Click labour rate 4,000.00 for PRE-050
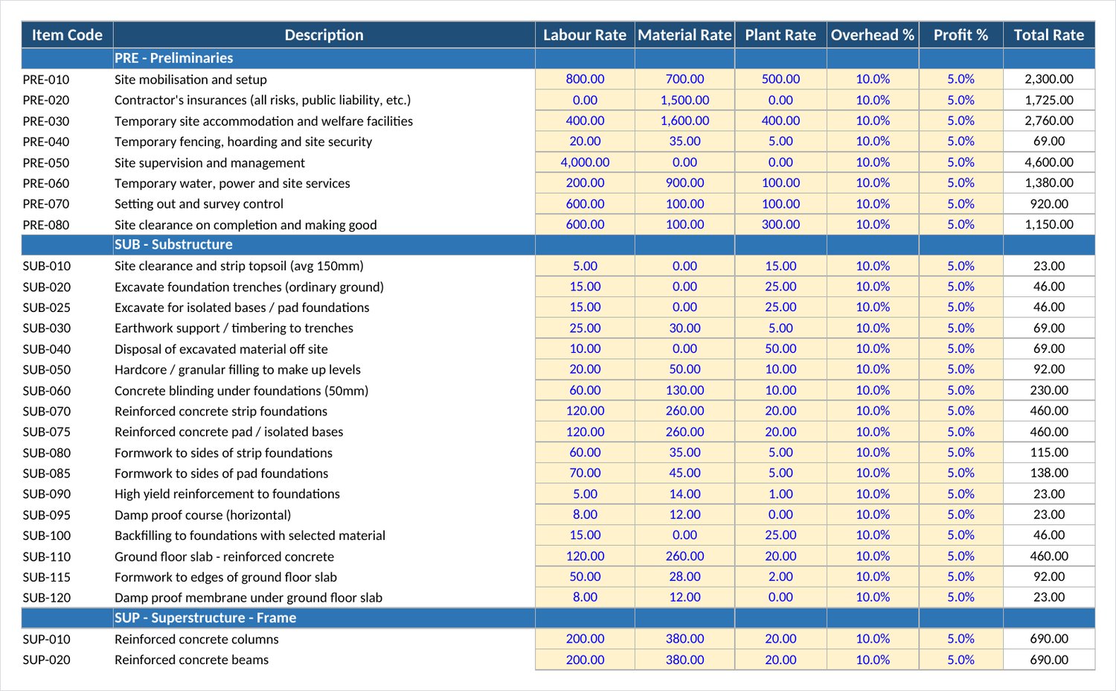 pyautogui.click(x=585, y=162)
